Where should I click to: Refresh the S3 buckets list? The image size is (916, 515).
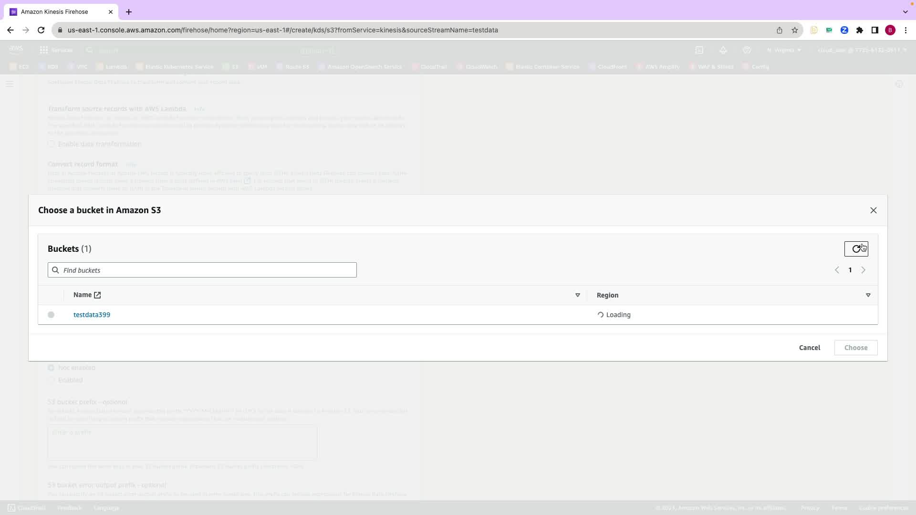point(856,249)
